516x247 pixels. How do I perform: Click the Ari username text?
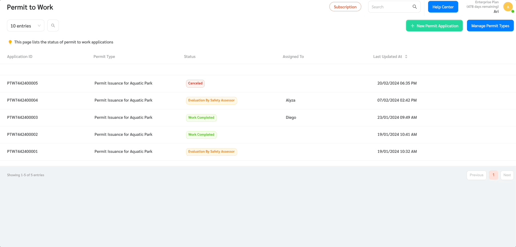[x=496, y=12]
